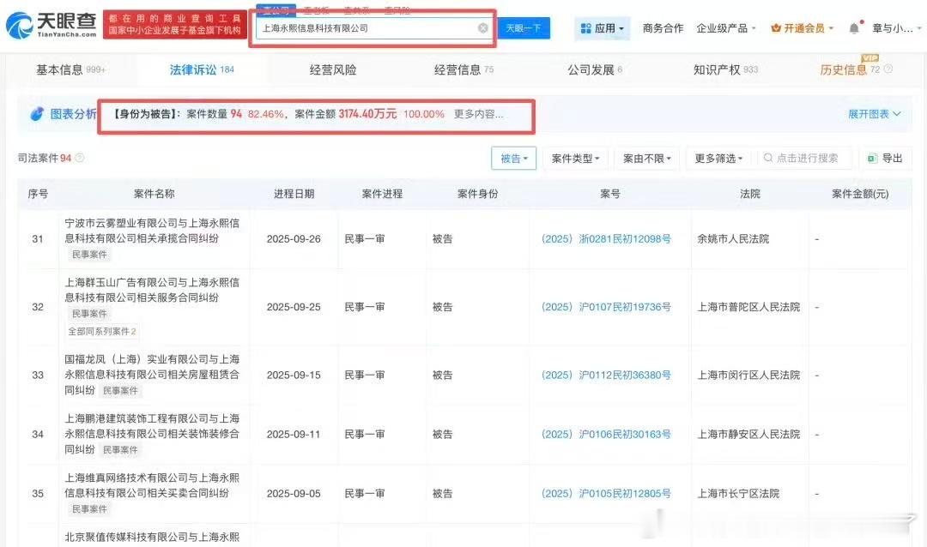This screenshot has height=547, width=927.
Task: Open the 宁波市云雾塑业 case title
Action: 152,231
